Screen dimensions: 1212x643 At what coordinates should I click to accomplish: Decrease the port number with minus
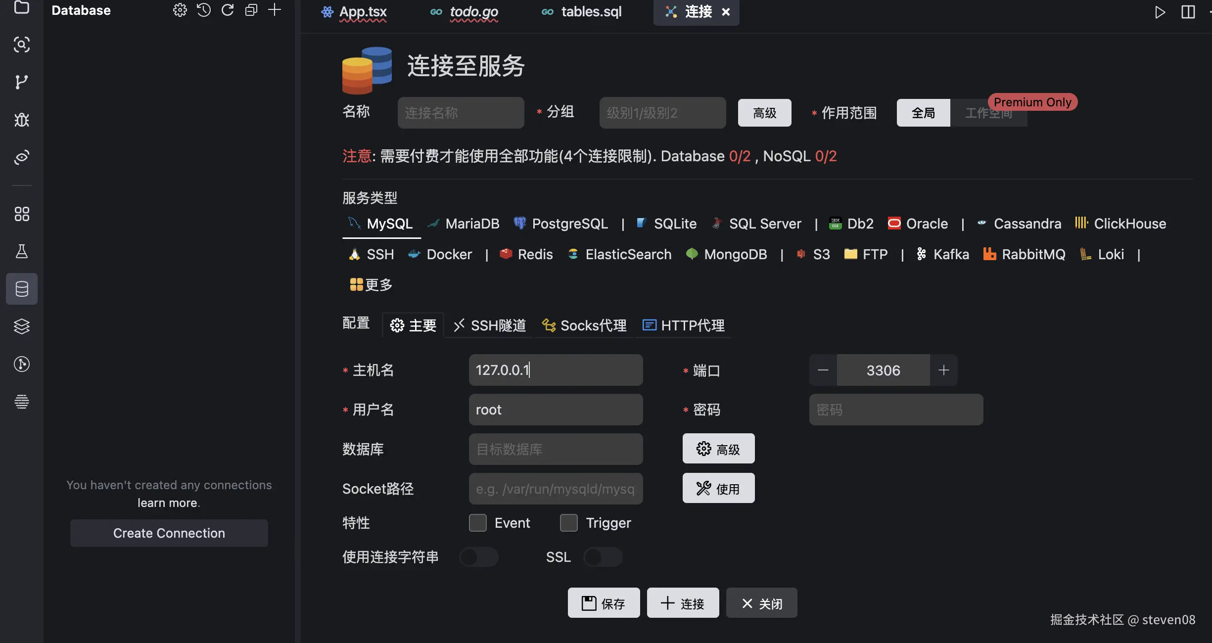coord(823,370)
